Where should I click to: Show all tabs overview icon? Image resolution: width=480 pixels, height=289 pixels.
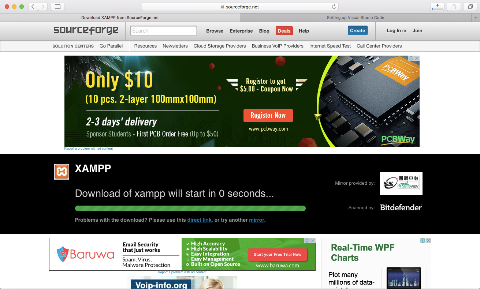click(470, 7)
